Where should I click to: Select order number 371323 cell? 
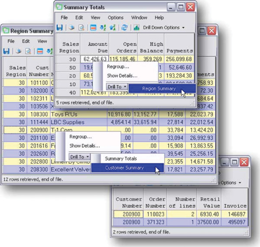156,222
